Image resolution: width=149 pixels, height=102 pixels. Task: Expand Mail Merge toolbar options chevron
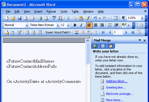146,32
